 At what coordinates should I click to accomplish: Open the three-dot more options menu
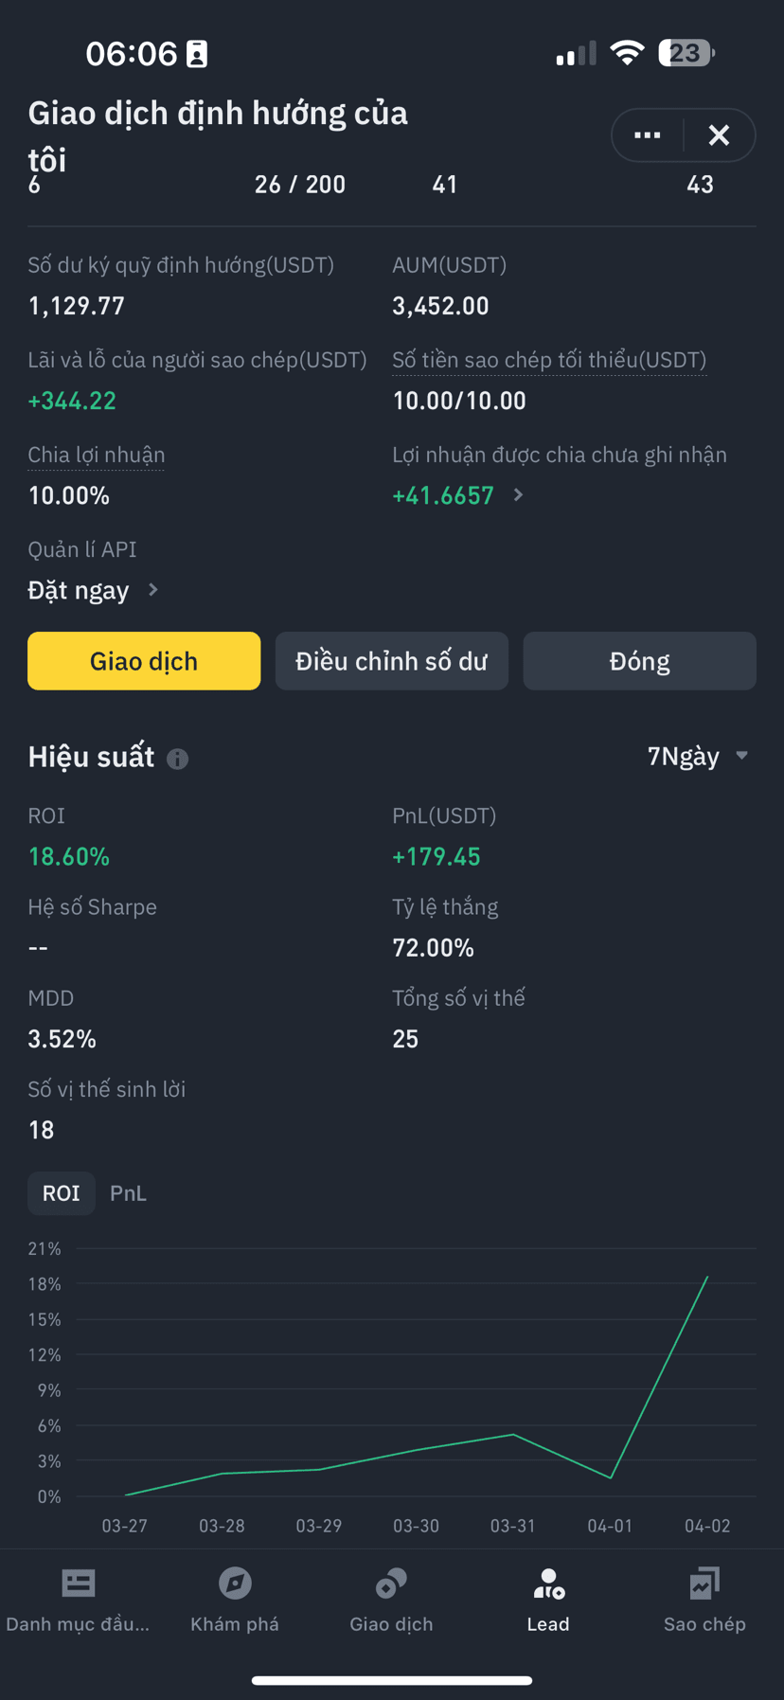[x=648, y=135]
